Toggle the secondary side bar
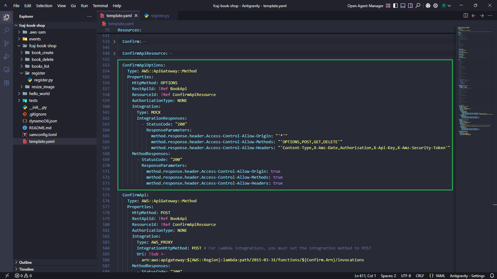The height and width of the screenshot is (279, 497). 410,6
